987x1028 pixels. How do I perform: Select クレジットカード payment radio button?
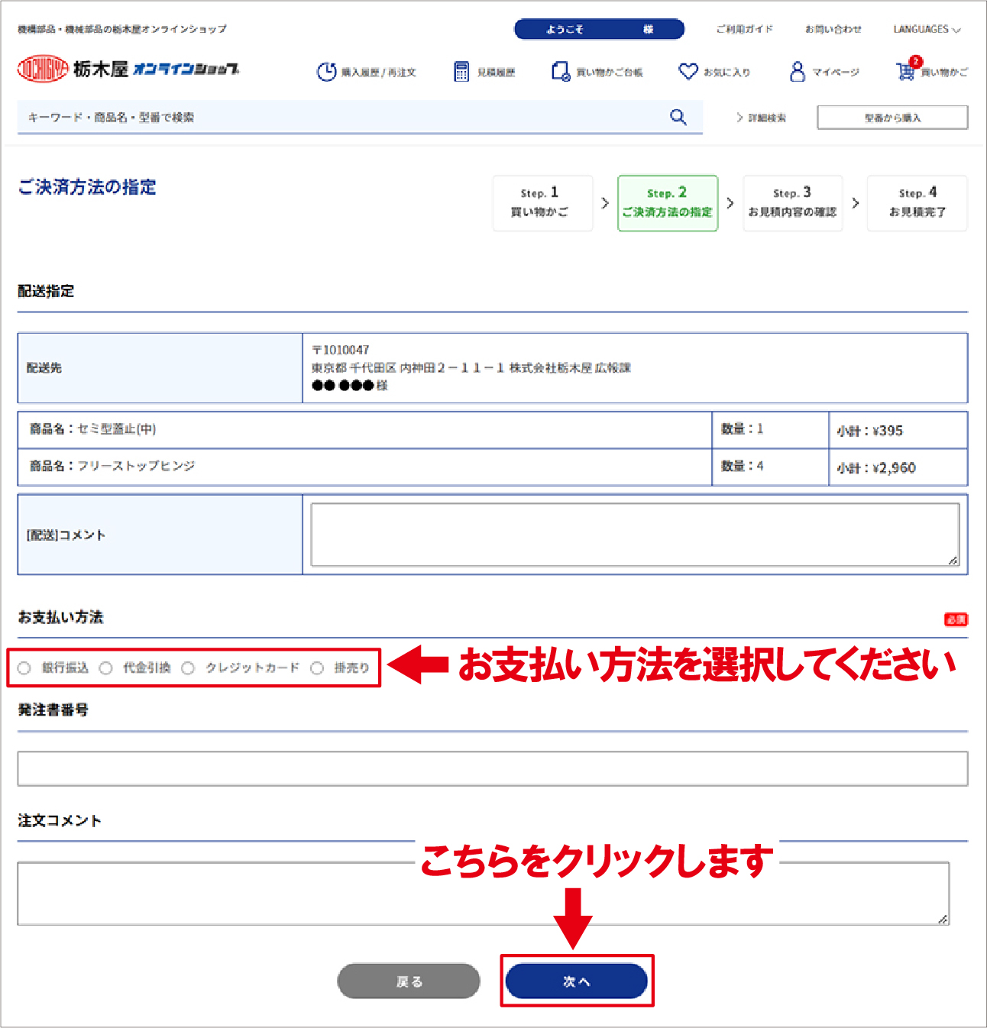pyautogui.click(x=188, y=668)
